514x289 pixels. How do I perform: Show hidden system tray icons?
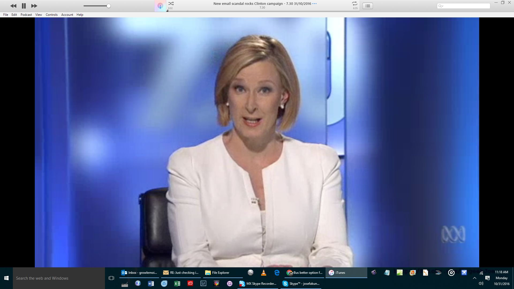(475, 278)
